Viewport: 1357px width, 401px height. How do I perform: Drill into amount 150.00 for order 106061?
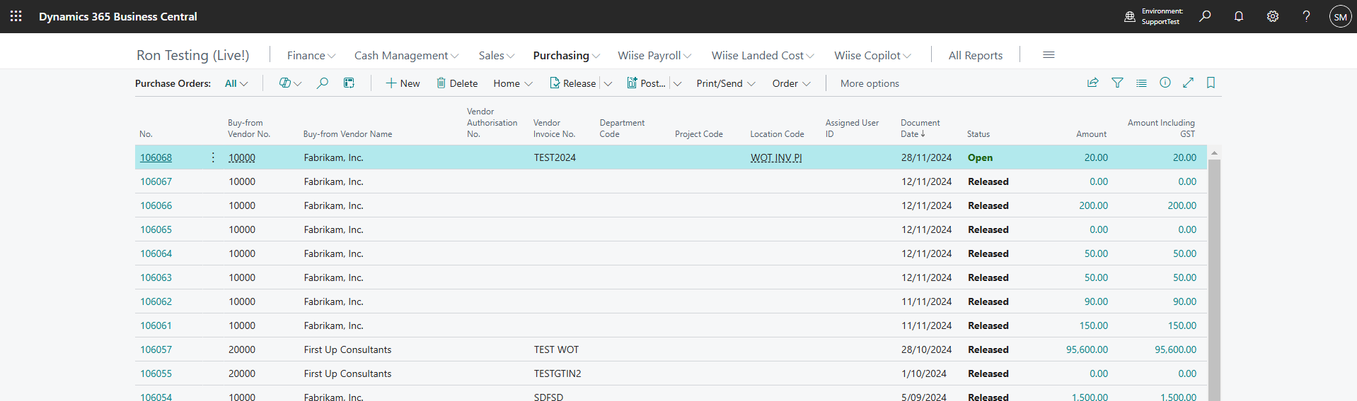point(1093,325)
